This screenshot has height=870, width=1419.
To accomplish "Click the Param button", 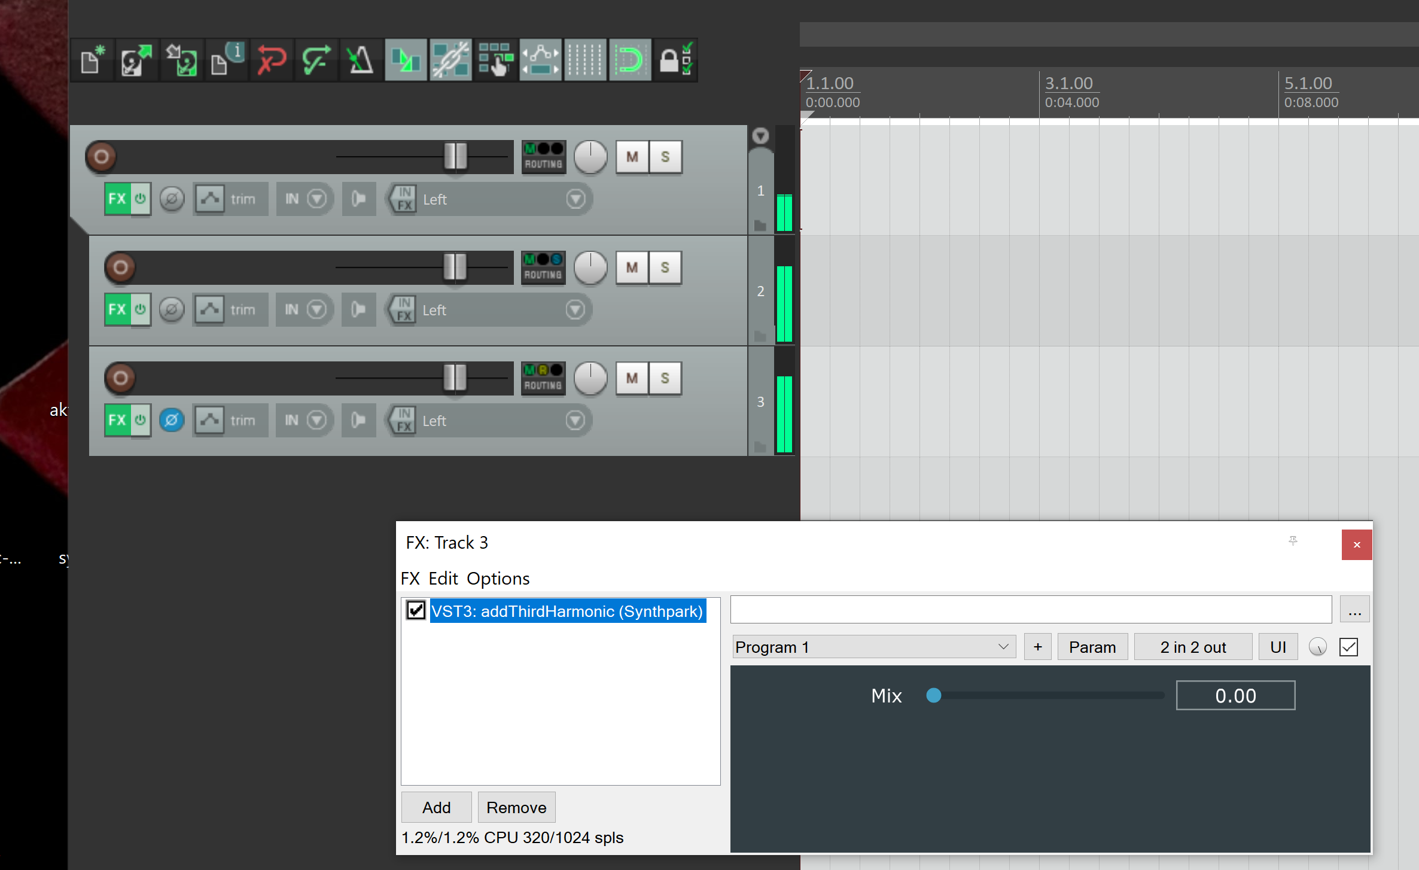I will point(1092,647).
